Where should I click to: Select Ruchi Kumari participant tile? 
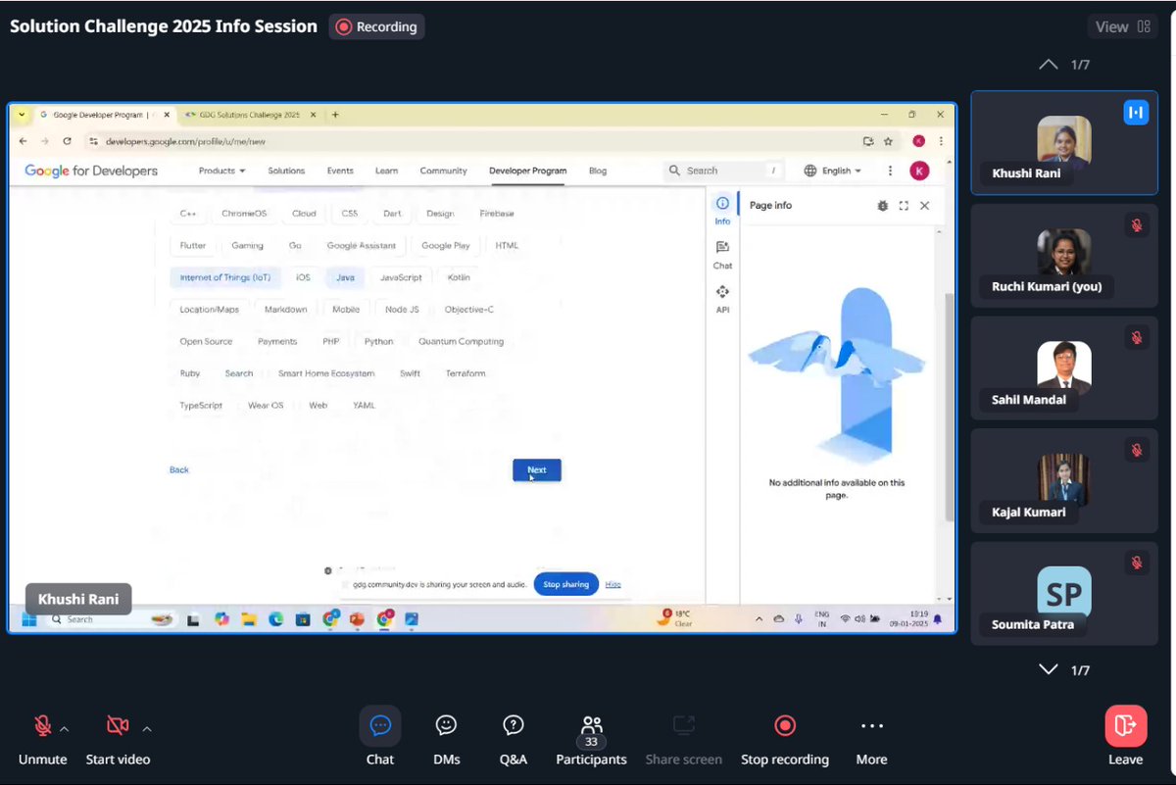click(1064, 255)
